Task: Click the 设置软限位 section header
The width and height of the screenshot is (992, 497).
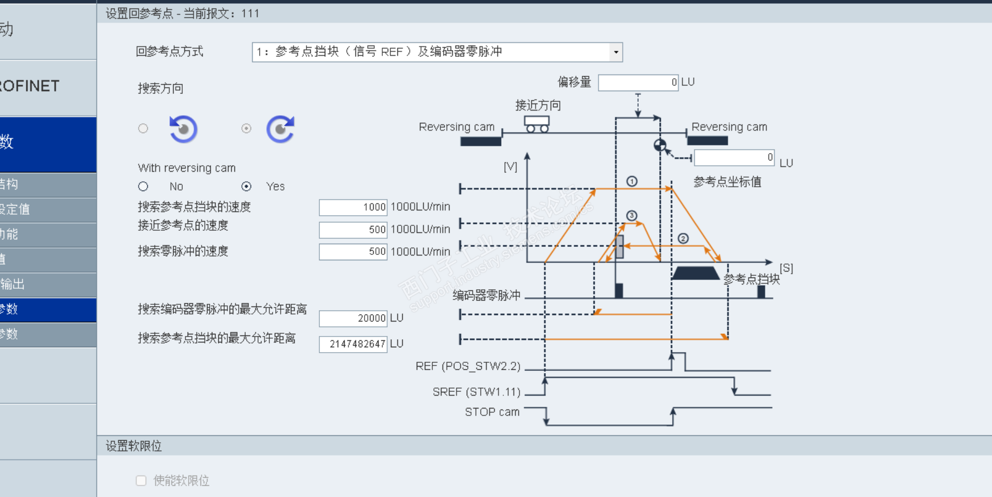Action: [544, 446]
